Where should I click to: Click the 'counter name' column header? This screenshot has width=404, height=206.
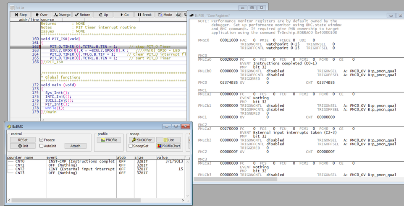(26, 157)
